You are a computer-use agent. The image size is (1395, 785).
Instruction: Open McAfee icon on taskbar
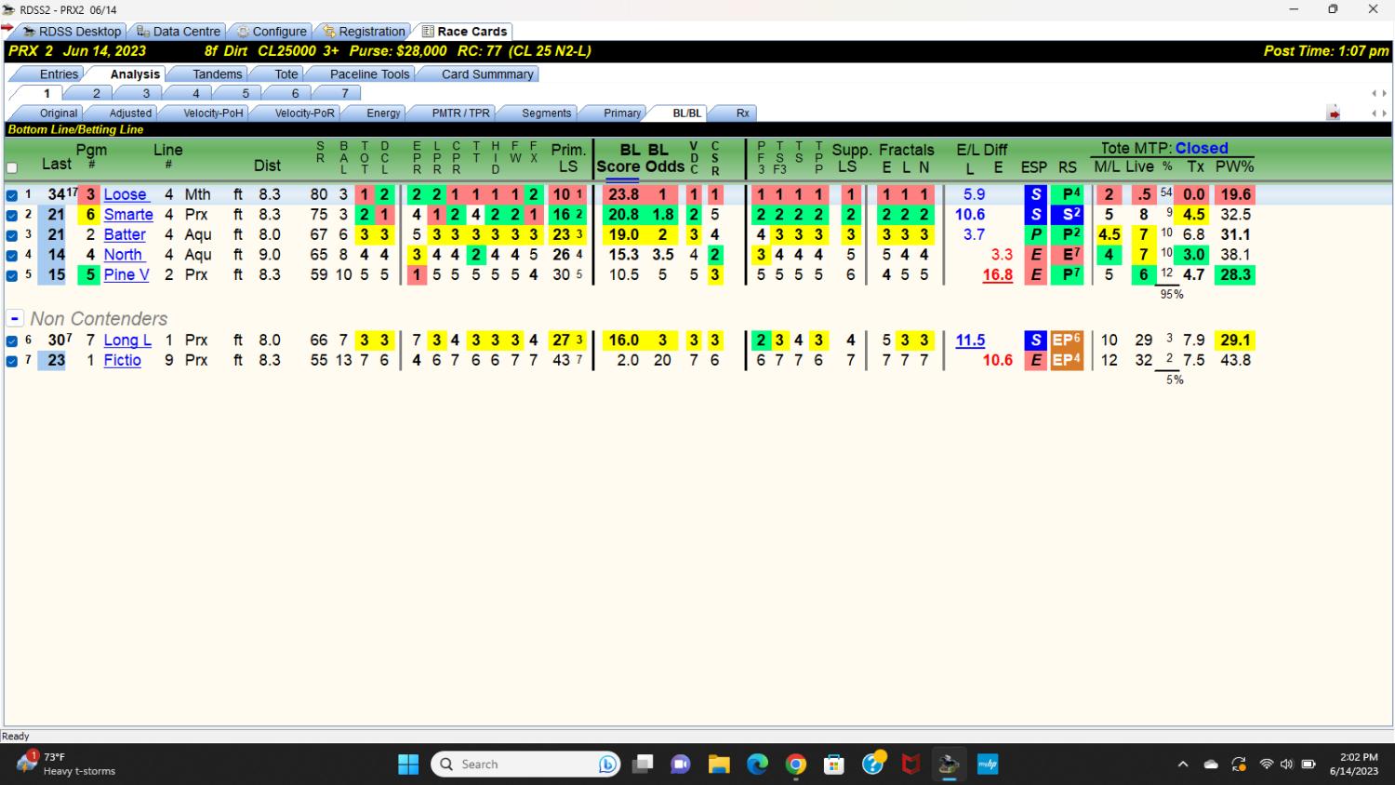(910, 765)
